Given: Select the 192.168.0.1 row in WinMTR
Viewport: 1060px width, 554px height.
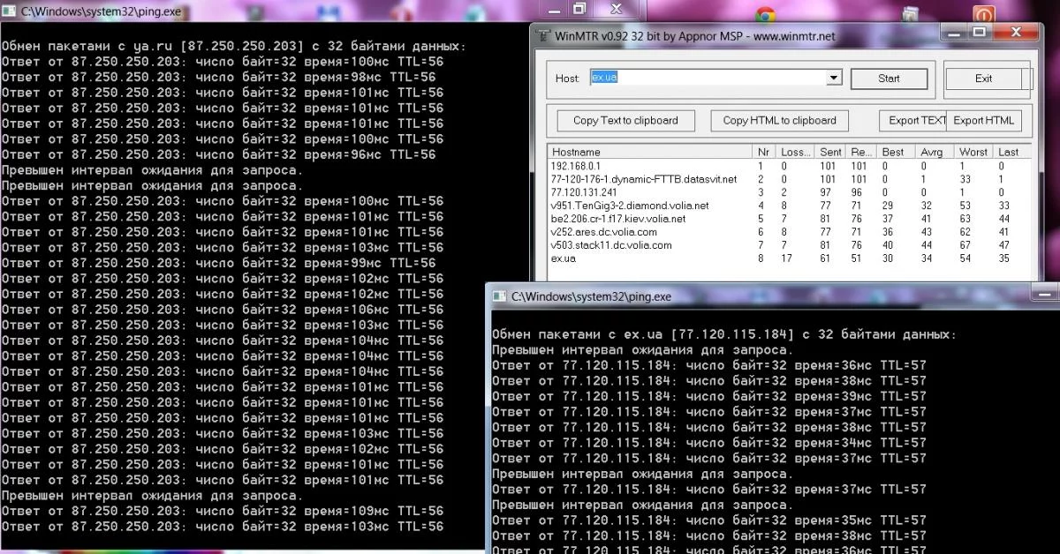Looking at the screenshot, I should 790,166.
